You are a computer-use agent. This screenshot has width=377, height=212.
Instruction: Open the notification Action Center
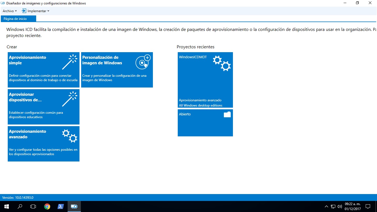pyautogui.click(x=368, y=206)
